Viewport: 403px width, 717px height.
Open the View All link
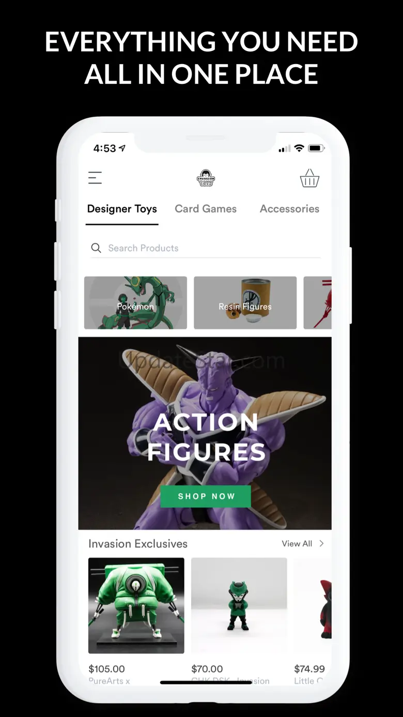coord(297,543)
